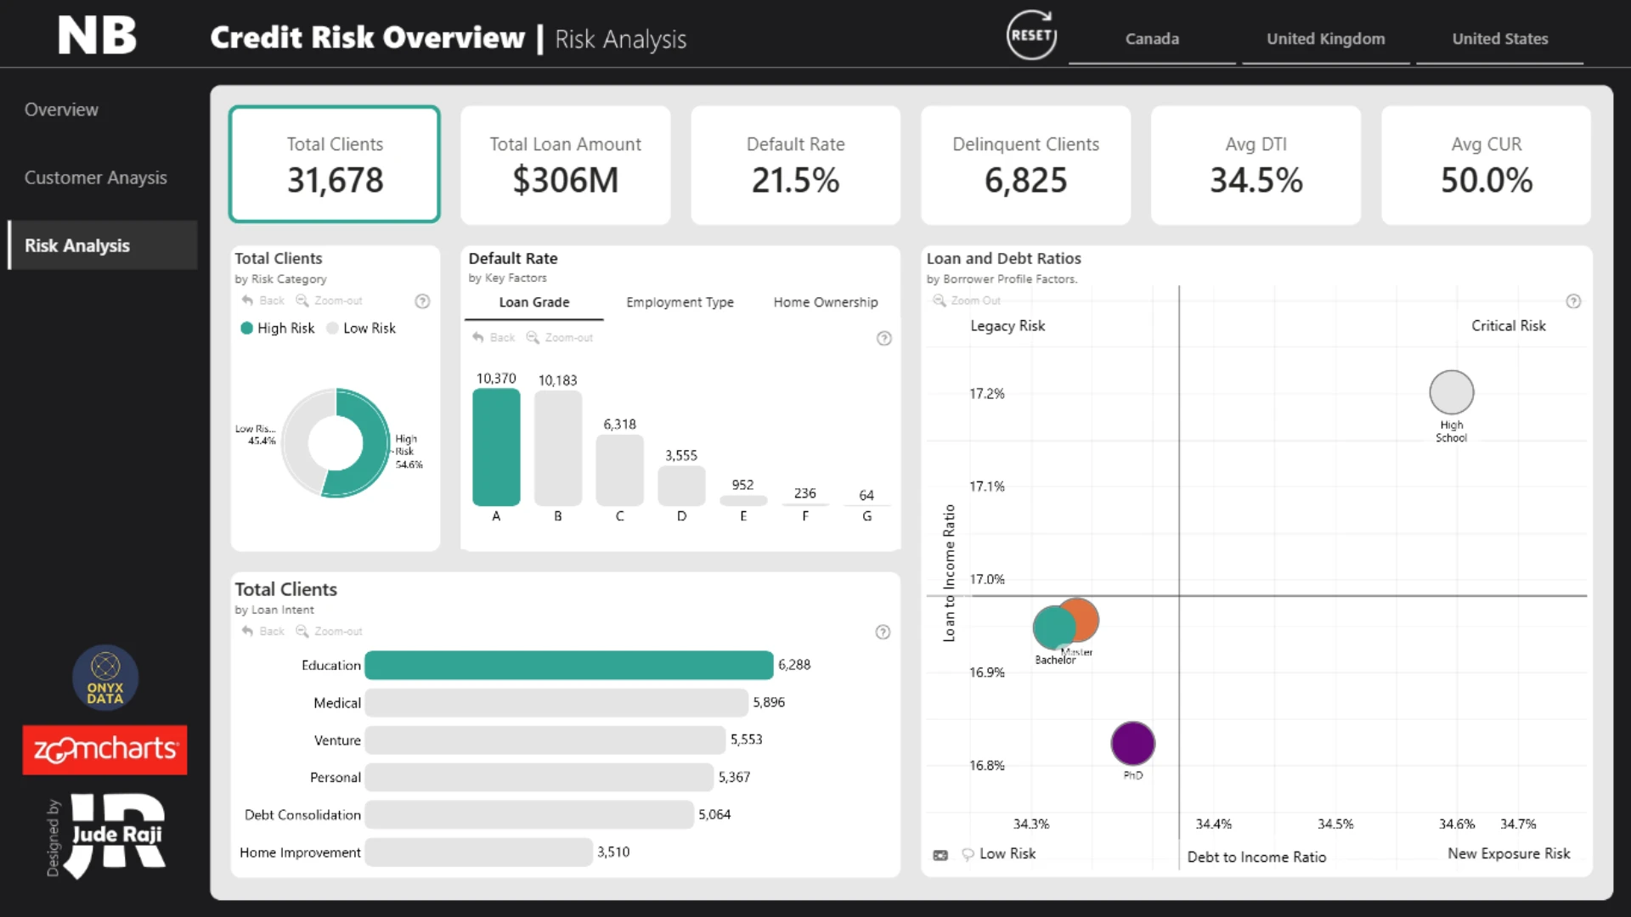Screen dimensions: 1631x917
Task: Filter by Canada country slicer
Action: 1152,39
